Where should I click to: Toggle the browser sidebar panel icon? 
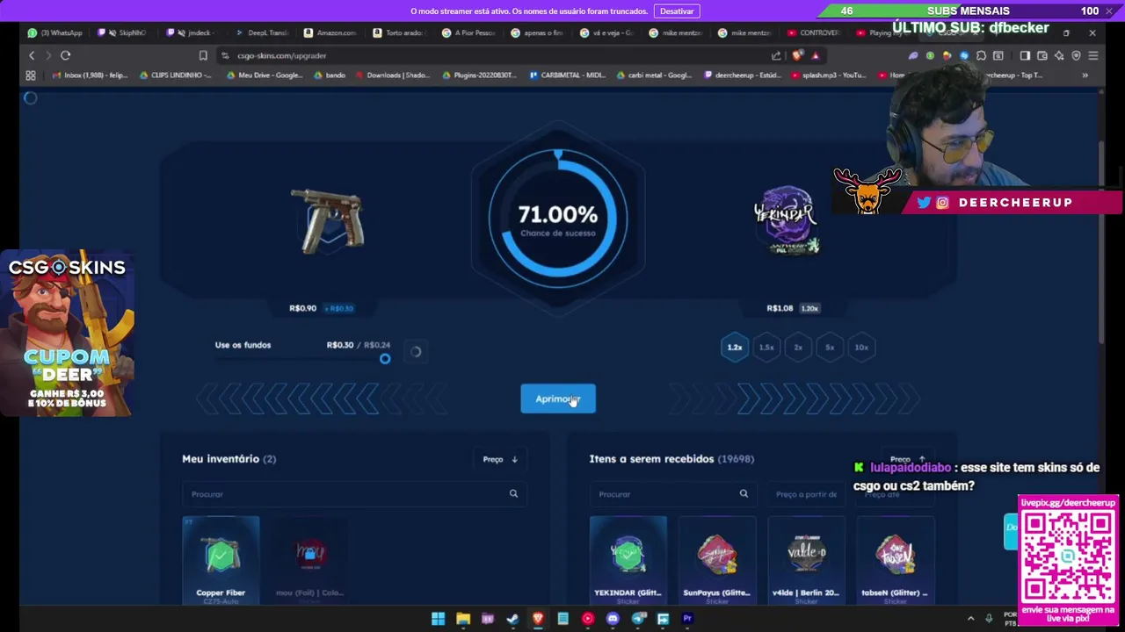1025,55
